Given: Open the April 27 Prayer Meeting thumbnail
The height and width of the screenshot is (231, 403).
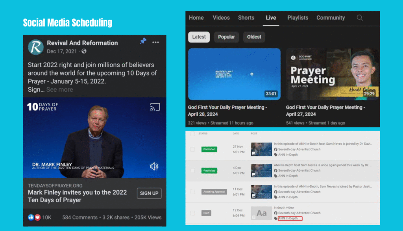Looking at the screenshot, I should point(333,74).
